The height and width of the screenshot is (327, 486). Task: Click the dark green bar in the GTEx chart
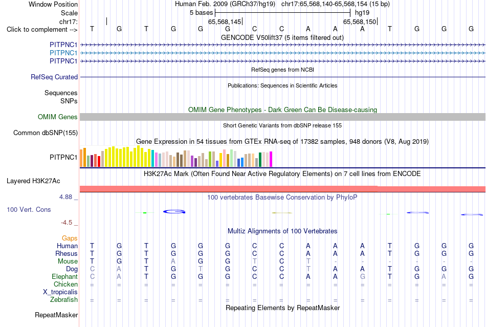pyautogui.click(x=260, y=160)
